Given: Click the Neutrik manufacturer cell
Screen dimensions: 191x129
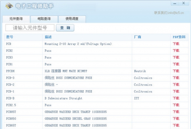Looking at the screenshot, I should click(140, 71).
